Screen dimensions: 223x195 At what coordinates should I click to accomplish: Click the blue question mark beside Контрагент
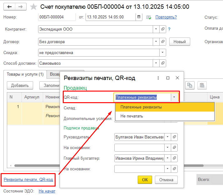pos(169,29)
